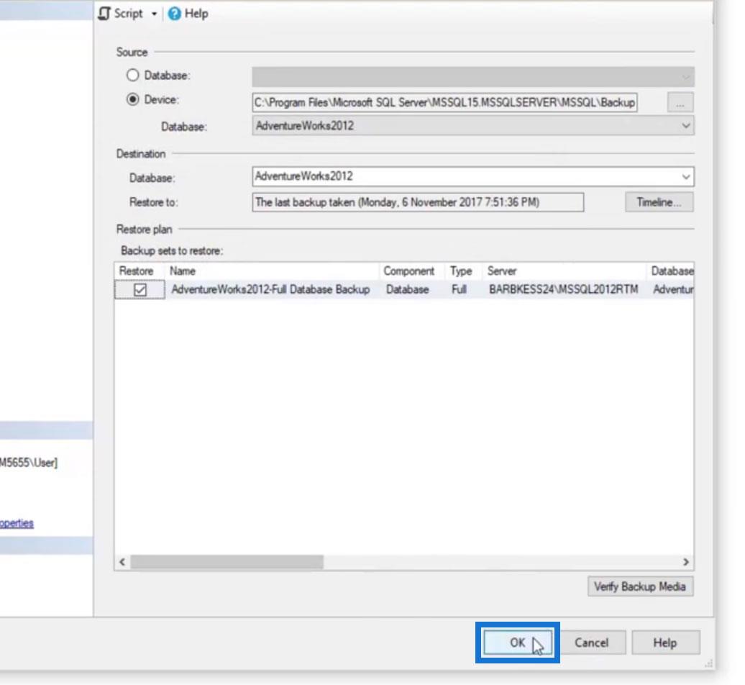
Task: Open the Timeline dialog button
Action: 659,202
